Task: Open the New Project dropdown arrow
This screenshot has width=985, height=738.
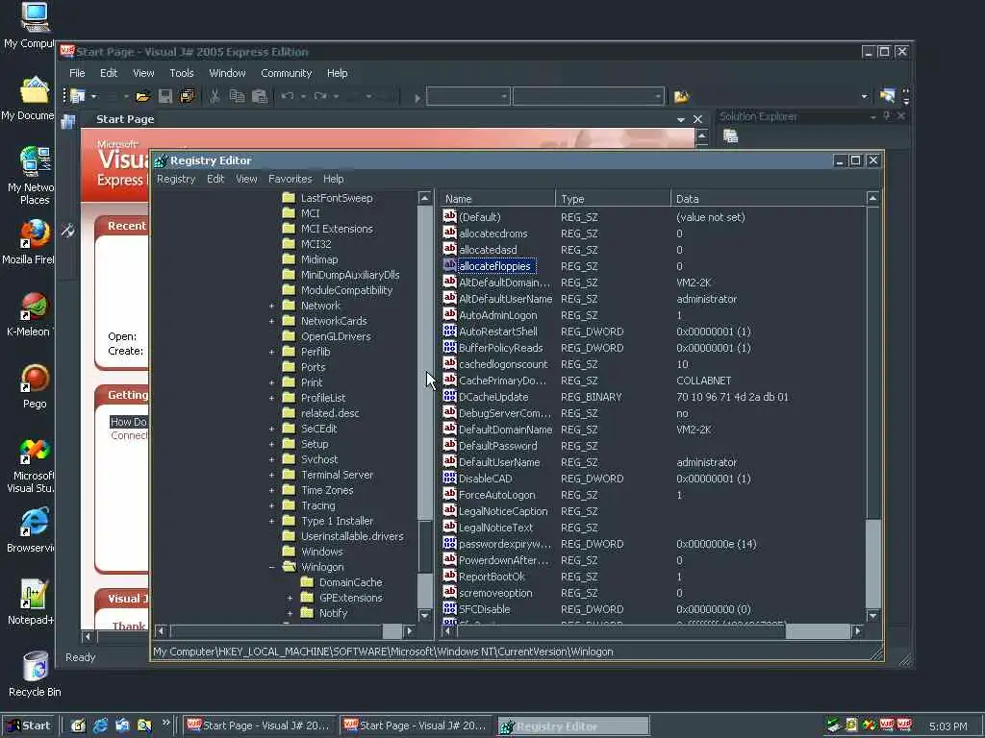Action: (x=93, y=96)
